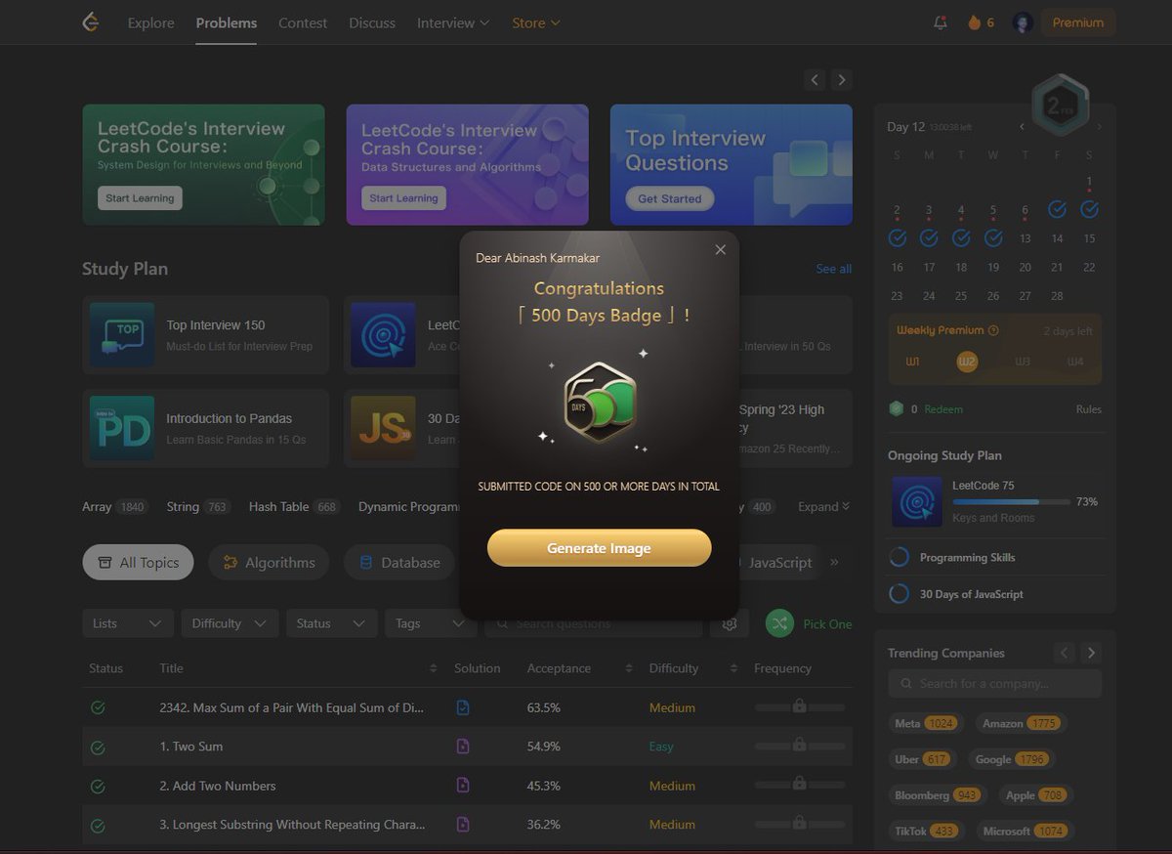The image size is (1172, 854).
Task: Go to previous calendar month
Action: click(x=1023, y=127)
